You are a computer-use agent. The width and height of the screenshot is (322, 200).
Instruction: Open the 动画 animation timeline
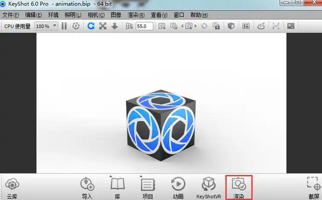click(178, 187)
